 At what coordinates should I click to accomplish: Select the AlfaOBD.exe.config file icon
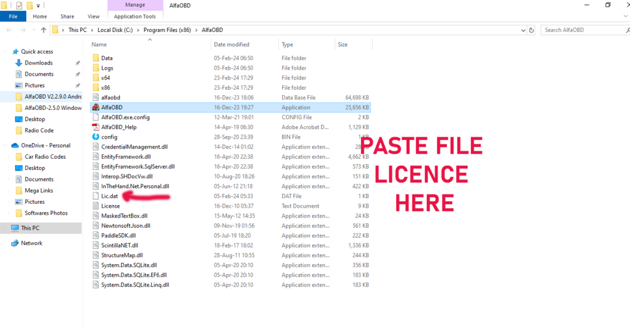(96, 117)
